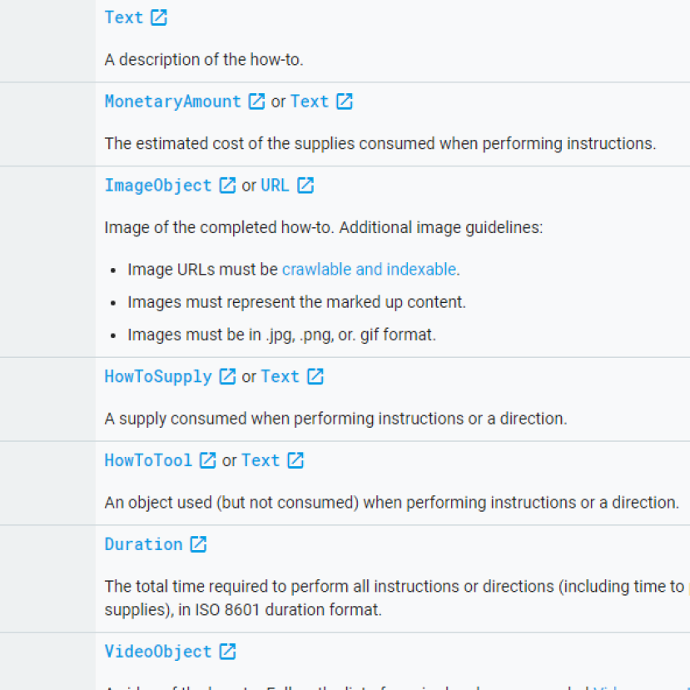
Task: Click external link icon next to HowToTool
Action: click(x=208, y=460)
